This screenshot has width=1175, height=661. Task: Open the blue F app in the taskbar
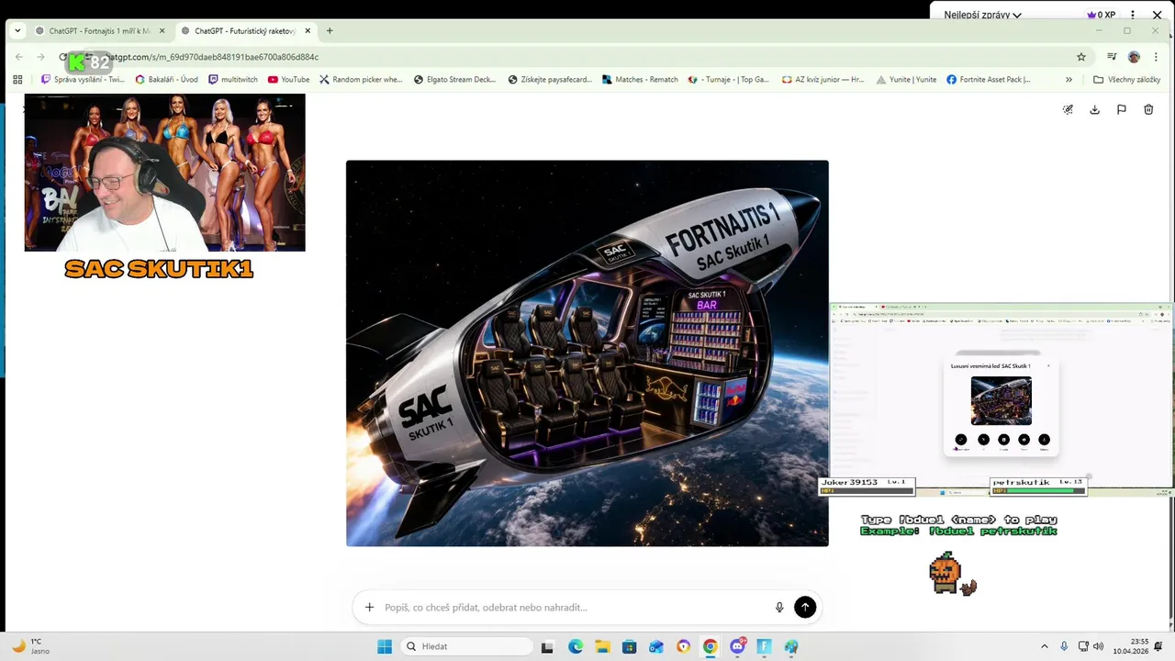tap(764, 646)
